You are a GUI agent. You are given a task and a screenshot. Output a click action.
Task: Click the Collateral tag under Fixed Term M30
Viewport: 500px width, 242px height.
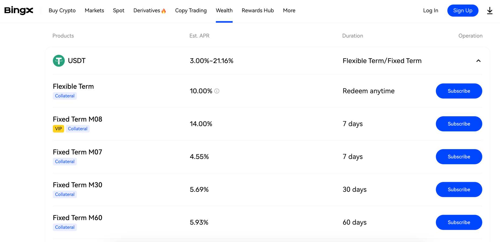click(65, 195)
